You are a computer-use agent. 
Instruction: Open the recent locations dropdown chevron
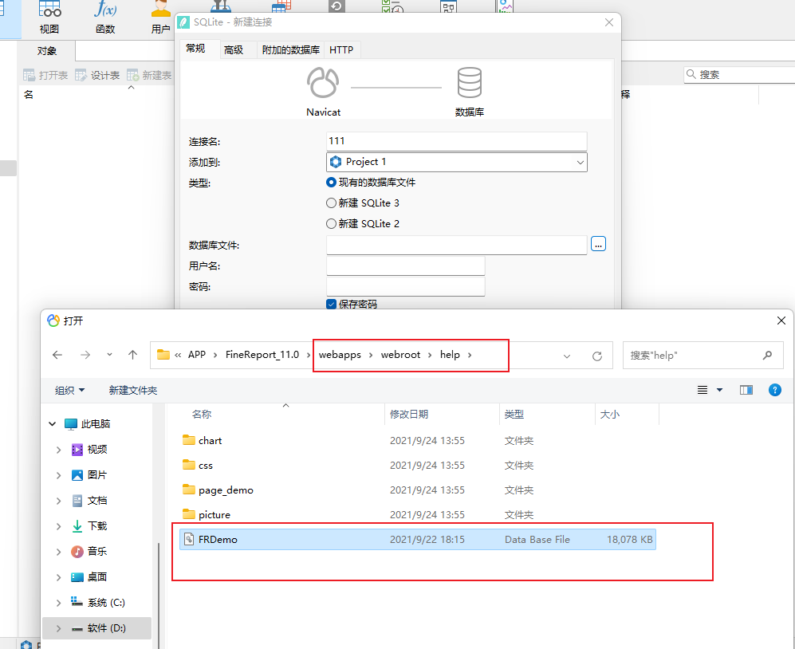(x=109, y=355)
